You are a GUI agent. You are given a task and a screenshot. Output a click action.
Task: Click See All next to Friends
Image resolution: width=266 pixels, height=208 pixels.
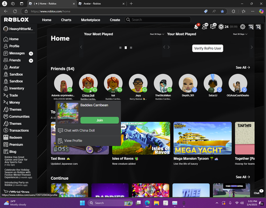tap(243, 68)
